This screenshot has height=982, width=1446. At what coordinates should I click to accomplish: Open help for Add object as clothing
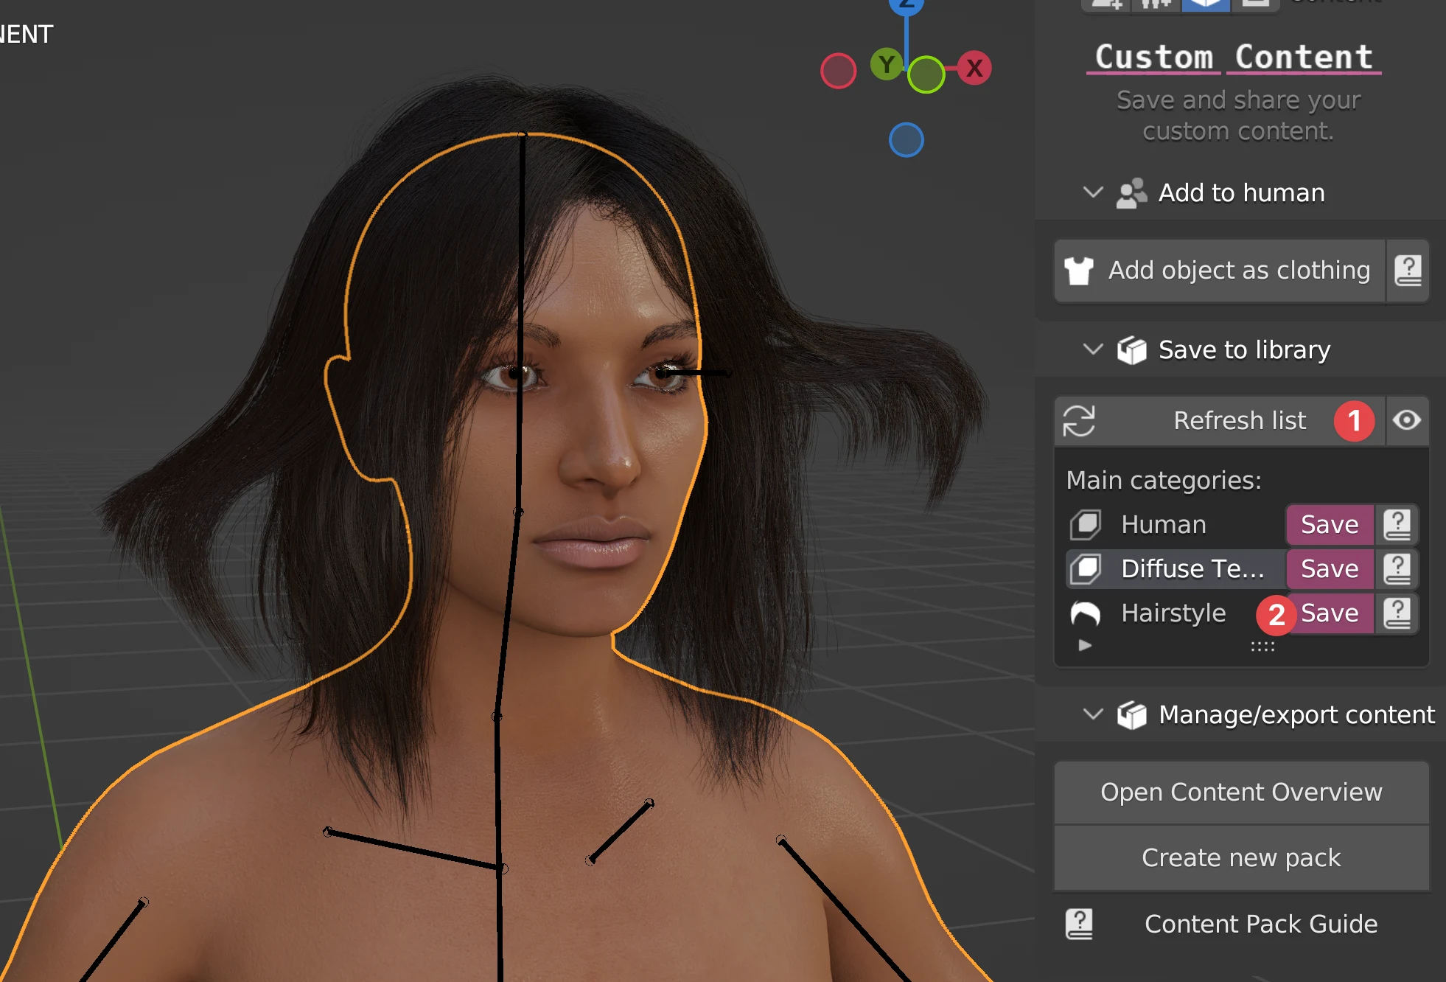click(x=1408, y=271)
